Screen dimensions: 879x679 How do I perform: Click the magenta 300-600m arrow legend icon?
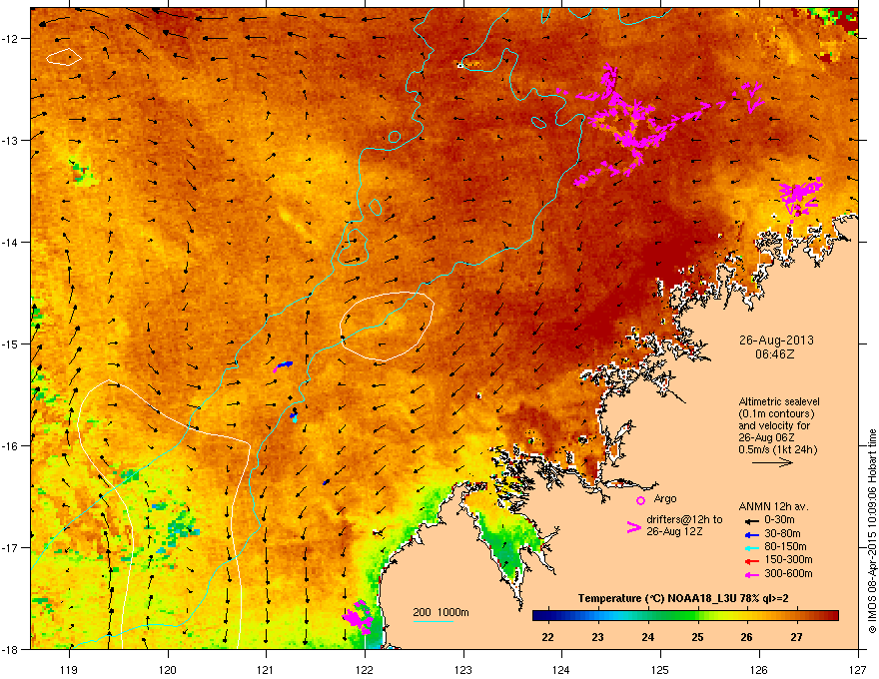pyautogui.click(x=750, y=574)
